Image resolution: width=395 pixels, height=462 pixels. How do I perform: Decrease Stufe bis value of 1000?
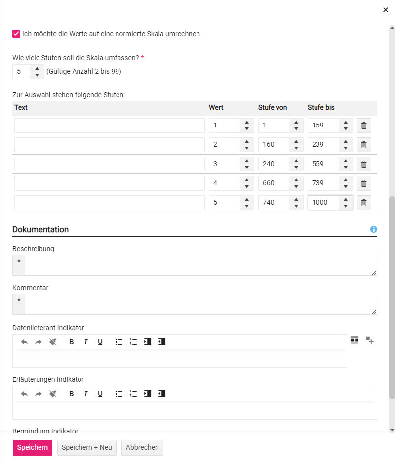tap(346, 206)
